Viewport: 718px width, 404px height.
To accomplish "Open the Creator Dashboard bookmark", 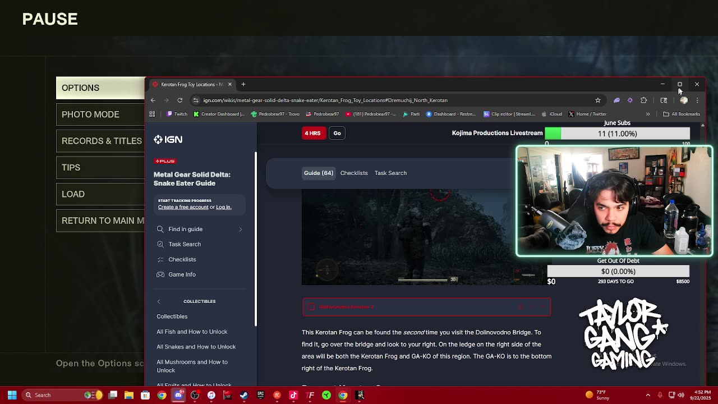I will click(219, 114).
